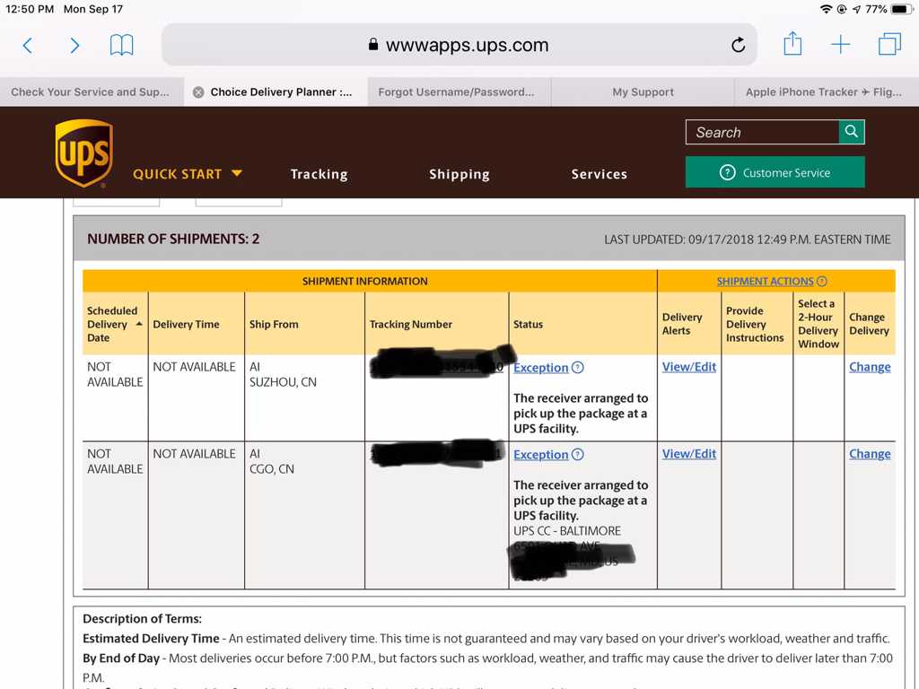919x689 pixels.
Task: Open the Services menu
Action: click(x=599, y=174)
